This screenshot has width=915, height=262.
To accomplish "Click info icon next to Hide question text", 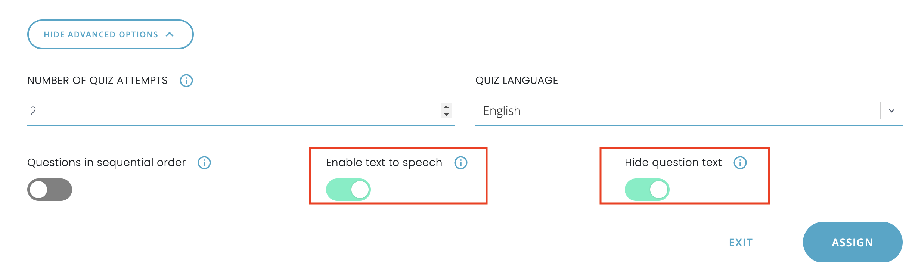I will [740, 163].
